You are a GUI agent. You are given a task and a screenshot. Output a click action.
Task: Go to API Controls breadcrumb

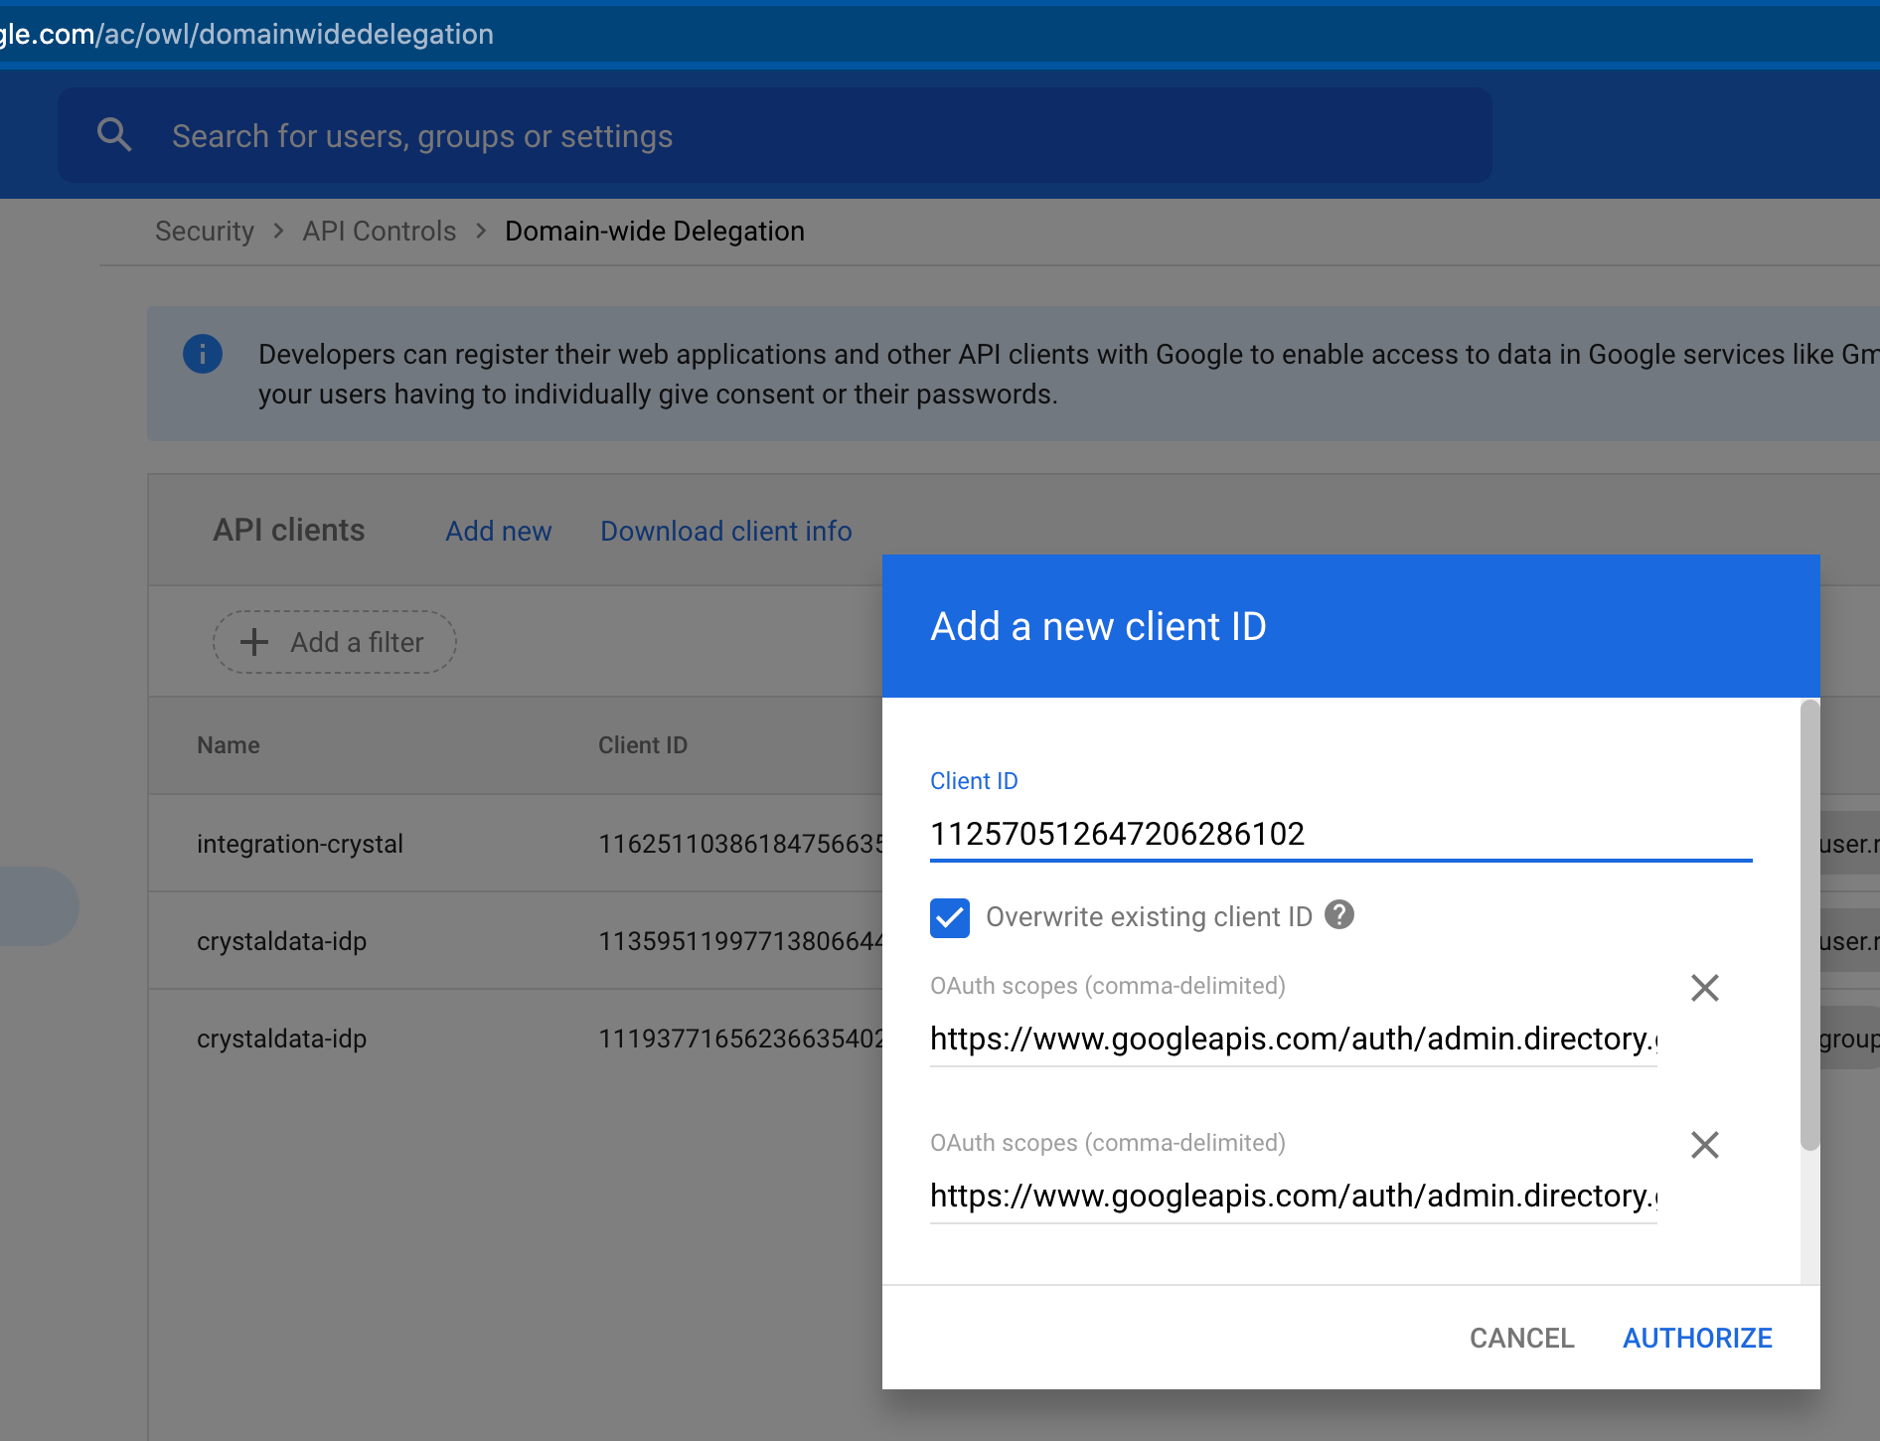[379, 231]
